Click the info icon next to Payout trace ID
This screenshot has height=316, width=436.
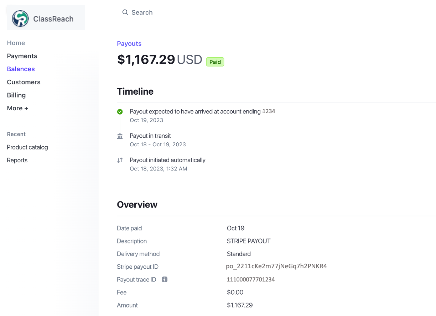pos(164,279)
